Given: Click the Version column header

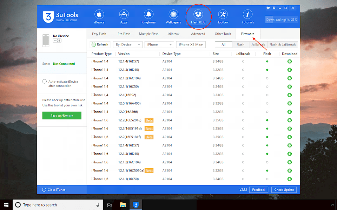Looking at the screenshot, I should tap(124, 54).
